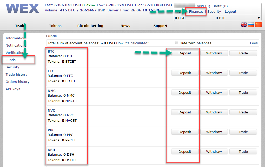Click the DSH currency heading
The height and width of the screenshot is (167, 265).
click(x=51, y=150)
